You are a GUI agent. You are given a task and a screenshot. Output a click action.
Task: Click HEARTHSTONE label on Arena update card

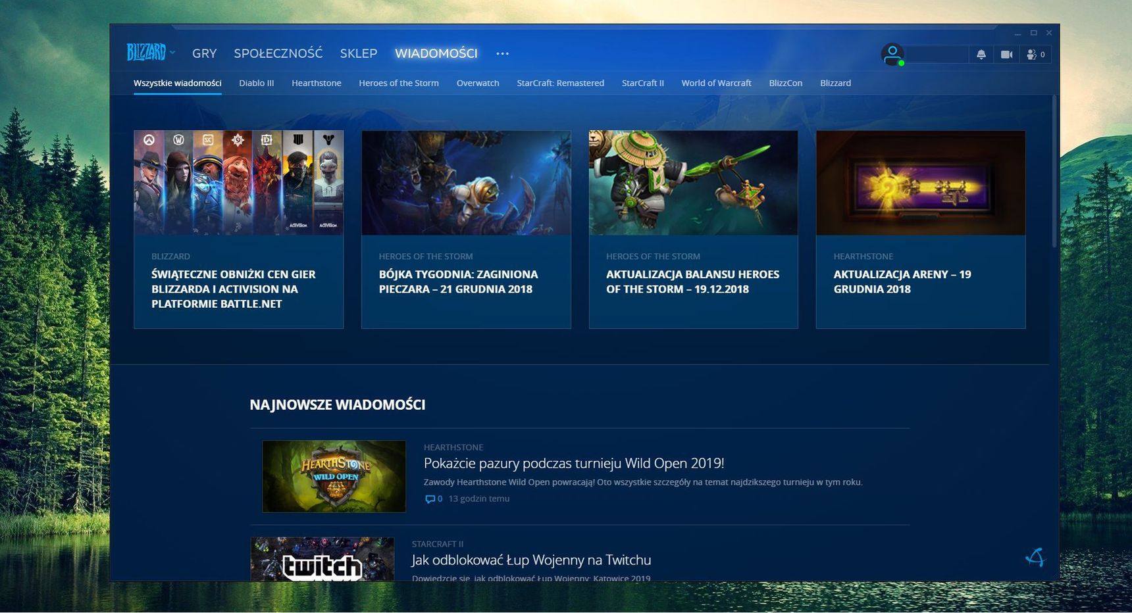pos(863,257)
